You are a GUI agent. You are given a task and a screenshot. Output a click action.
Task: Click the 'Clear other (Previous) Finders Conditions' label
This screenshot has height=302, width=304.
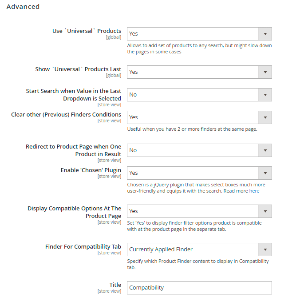[66, 114]
